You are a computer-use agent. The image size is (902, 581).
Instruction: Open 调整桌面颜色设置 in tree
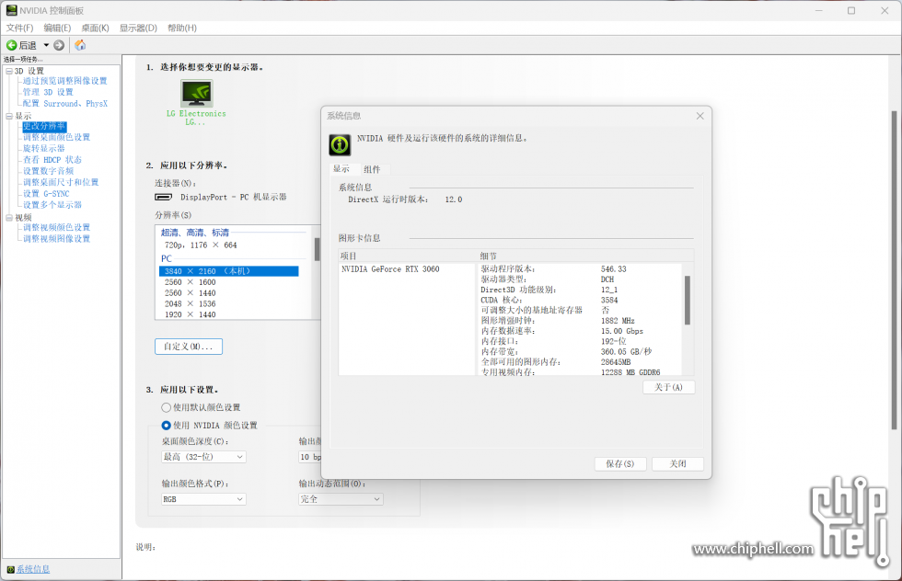56,137
